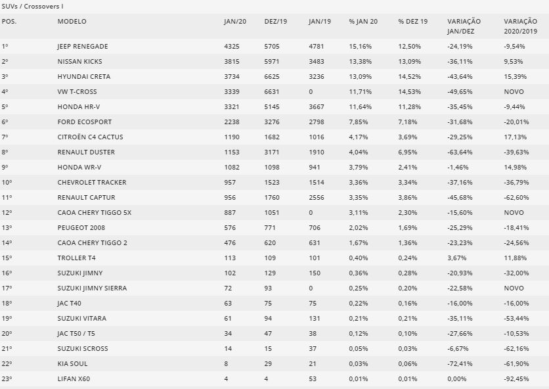Screen dimensions: 549x389
Task: Select the HONDA HR-V model text
Action: coord(78,106)
